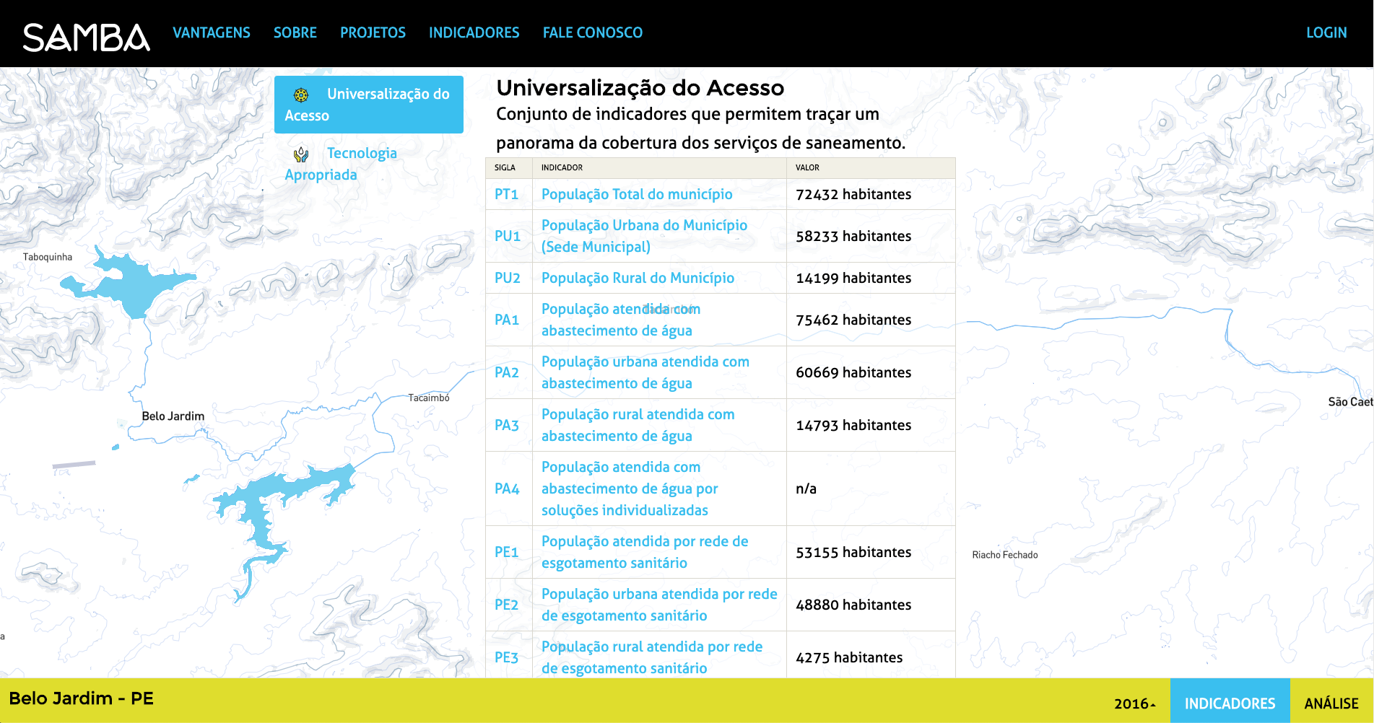Click the PU1 sigla link
The image size is (1374, 723).
pyautogui.click(x=507, y=236)
